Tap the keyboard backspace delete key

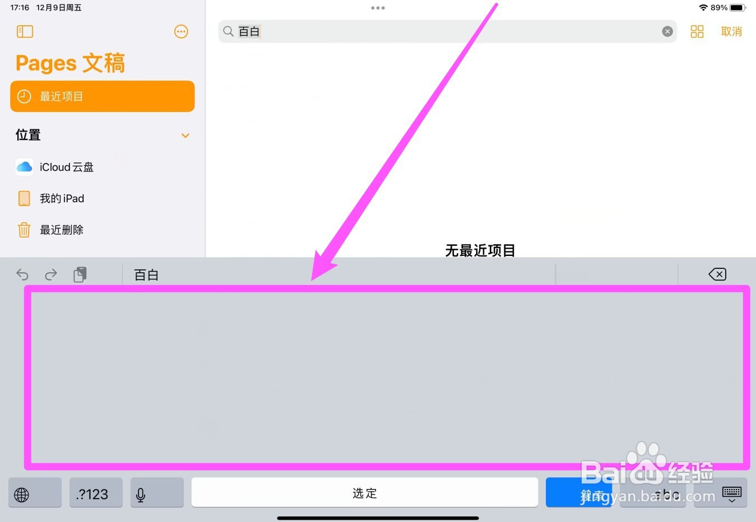pyautogui.click(x=717, y=274)
